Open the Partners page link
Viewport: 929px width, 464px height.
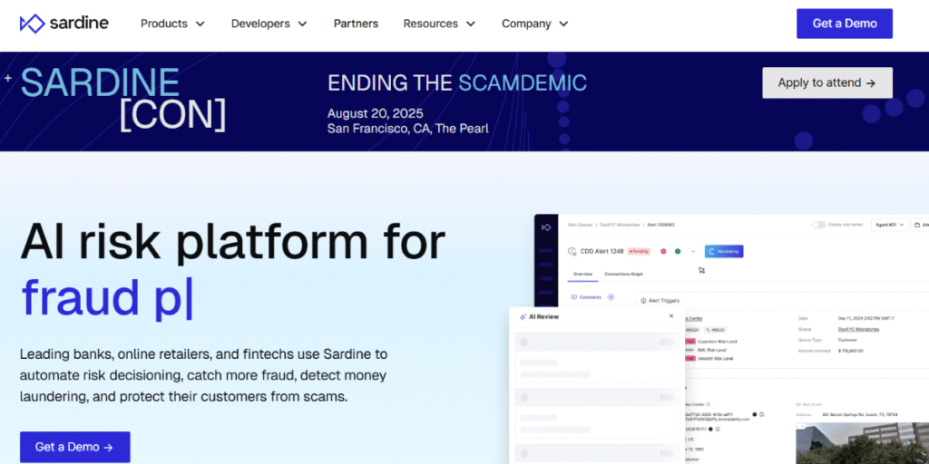click(x=356, y=24)
